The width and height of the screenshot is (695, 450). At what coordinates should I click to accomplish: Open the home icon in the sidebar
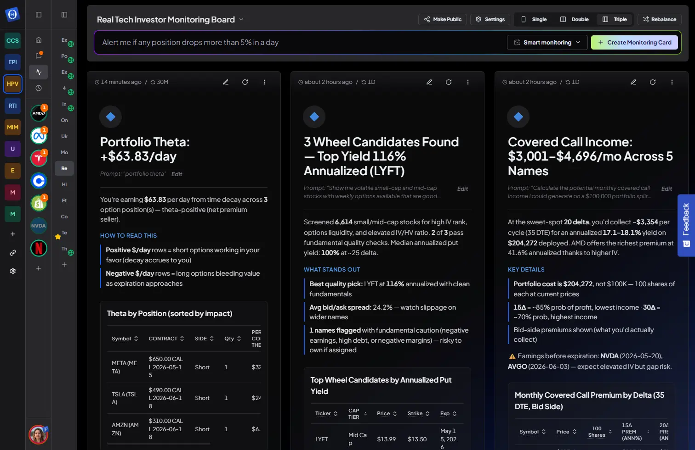(x=39, y=40)
